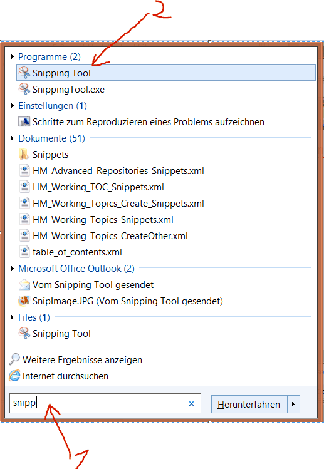The width and height of the screenshot is (324, 469).
Task: Open the Files (1) results heading
Action: pos(34,317)
